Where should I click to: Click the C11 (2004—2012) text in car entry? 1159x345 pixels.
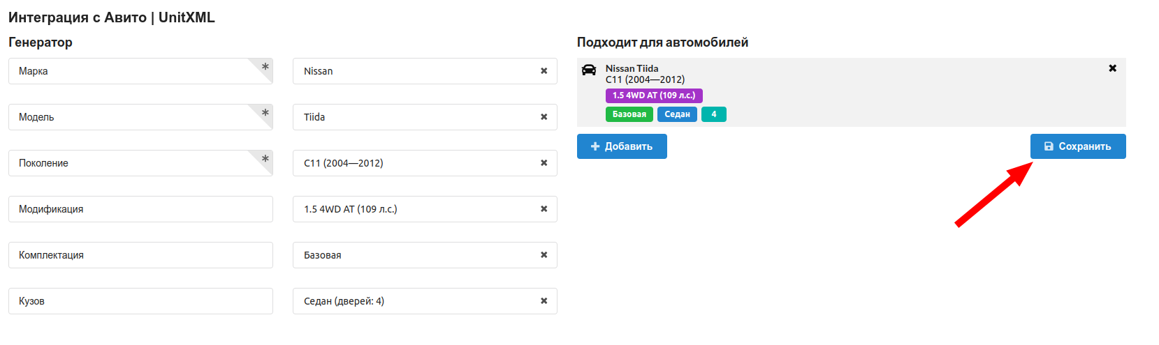coord(645,79)
